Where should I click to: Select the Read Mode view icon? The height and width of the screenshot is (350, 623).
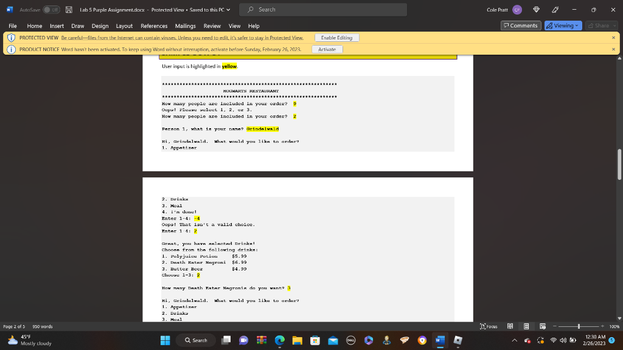point(510,326)
